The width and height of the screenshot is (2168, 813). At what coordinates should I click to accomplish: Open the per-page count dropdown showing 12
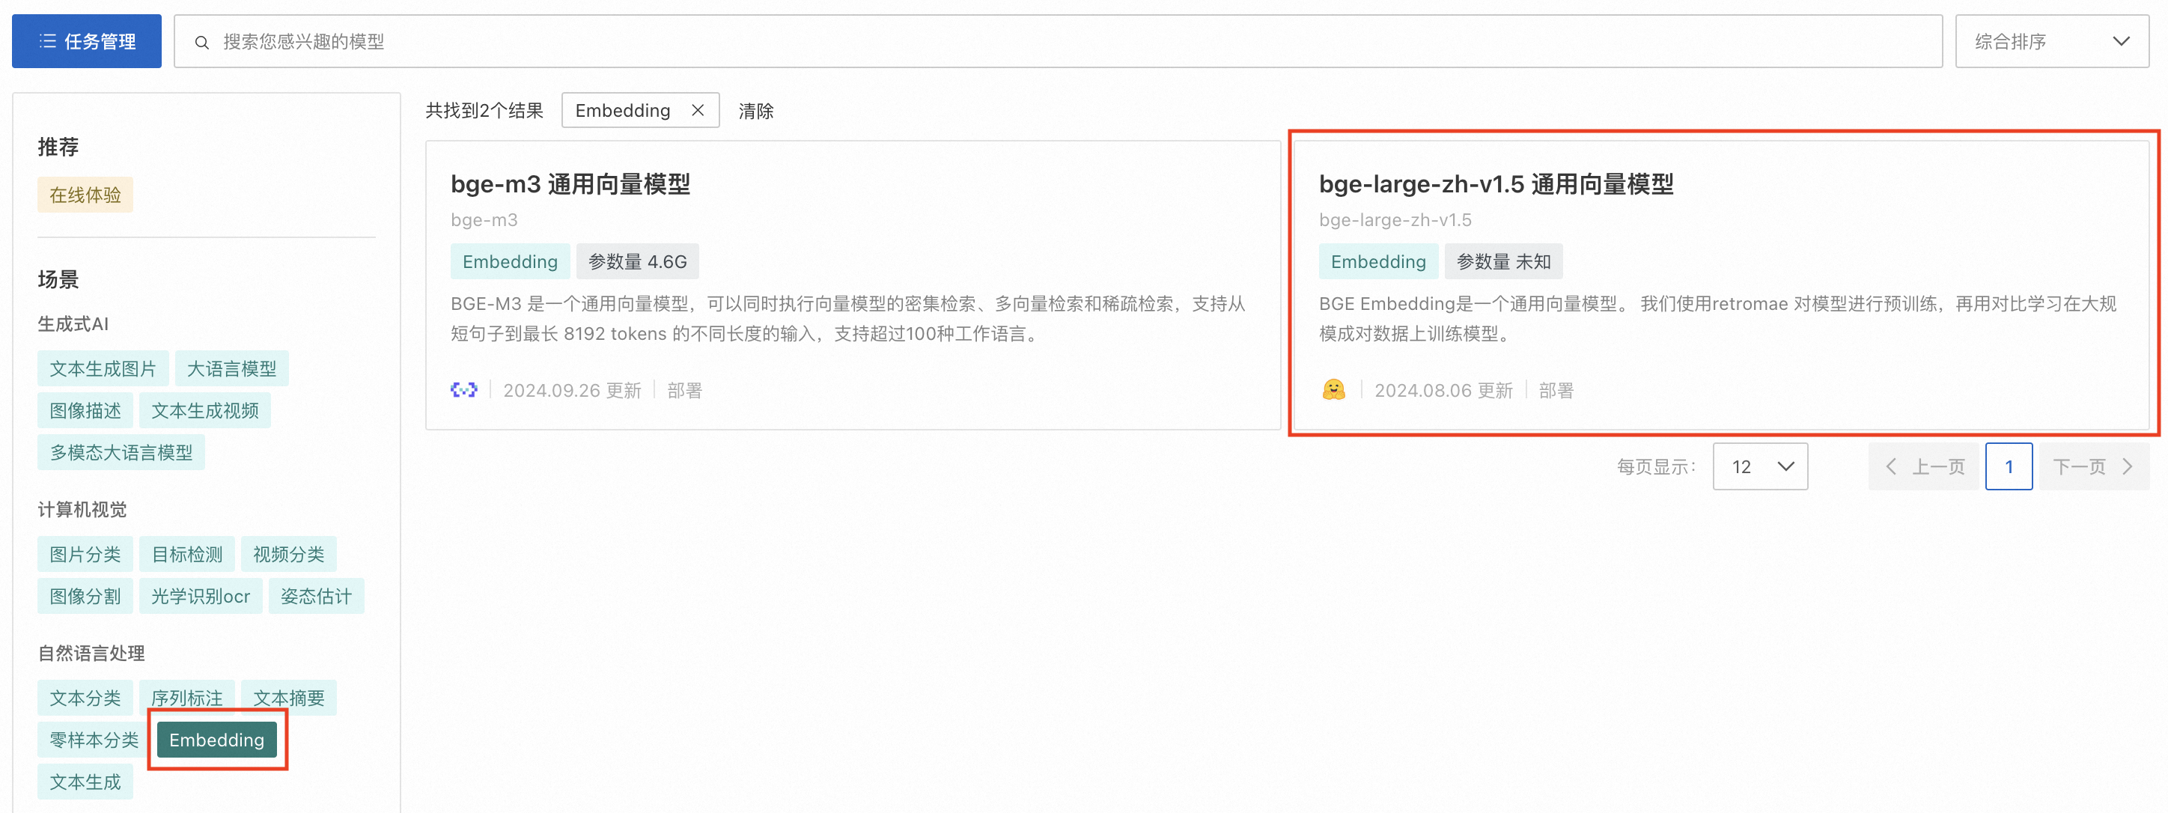1760,466
